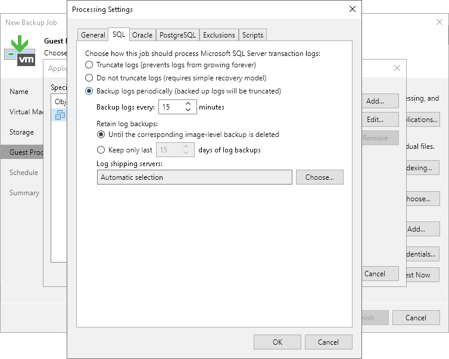
Task: Go to the Guest Processing wizard step
Action: tap(22, 152)
